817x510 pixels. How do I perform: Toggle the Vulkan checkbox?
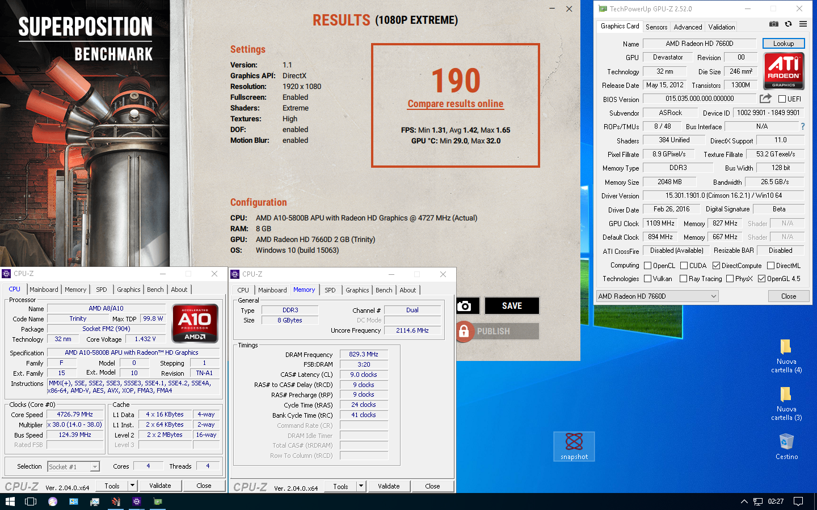647,278
